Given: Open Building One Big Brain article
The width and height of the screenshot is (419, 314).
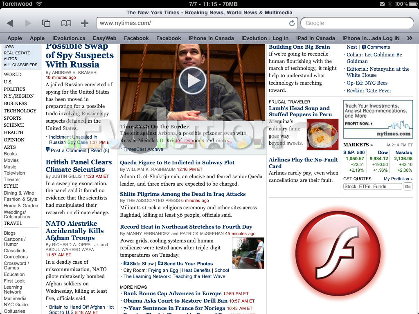Looking at the screenshot, I should point(299,47).
